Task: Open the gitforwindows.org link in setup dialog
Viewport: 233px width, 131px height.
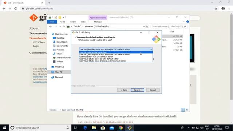Action: (83, 86)
